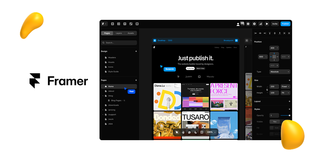This screenshot has width=321, height=160.
Task: Open the Framer logo main menu
Action: pyautogui.click(x=104, y=24)
